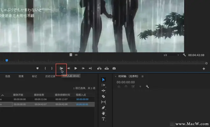
Task: Switch to the 信息 tab
Action: (x=8, y=76)
